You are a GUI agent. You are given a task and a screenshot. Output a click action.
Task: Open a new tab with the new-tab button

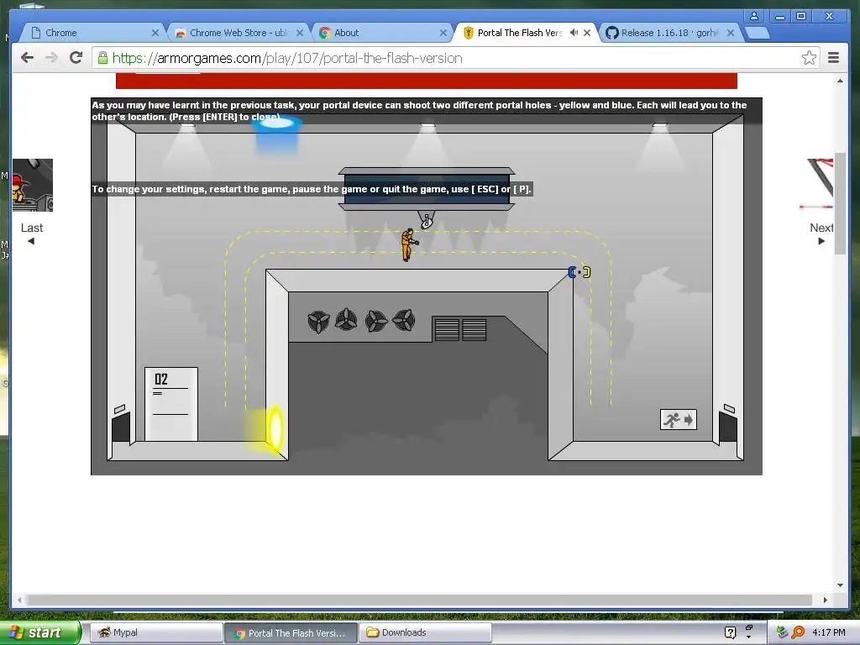point(758,33)
